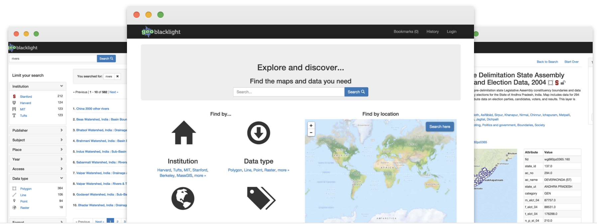The width and height of the screenshot is (597, 224).
Task: Open the Stanford institution facet link
Action: tap(26, 97)
